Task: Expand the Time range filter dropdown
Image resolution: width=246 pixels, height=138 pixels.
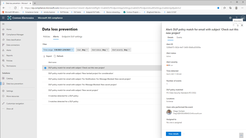Action: click(58, 50)
